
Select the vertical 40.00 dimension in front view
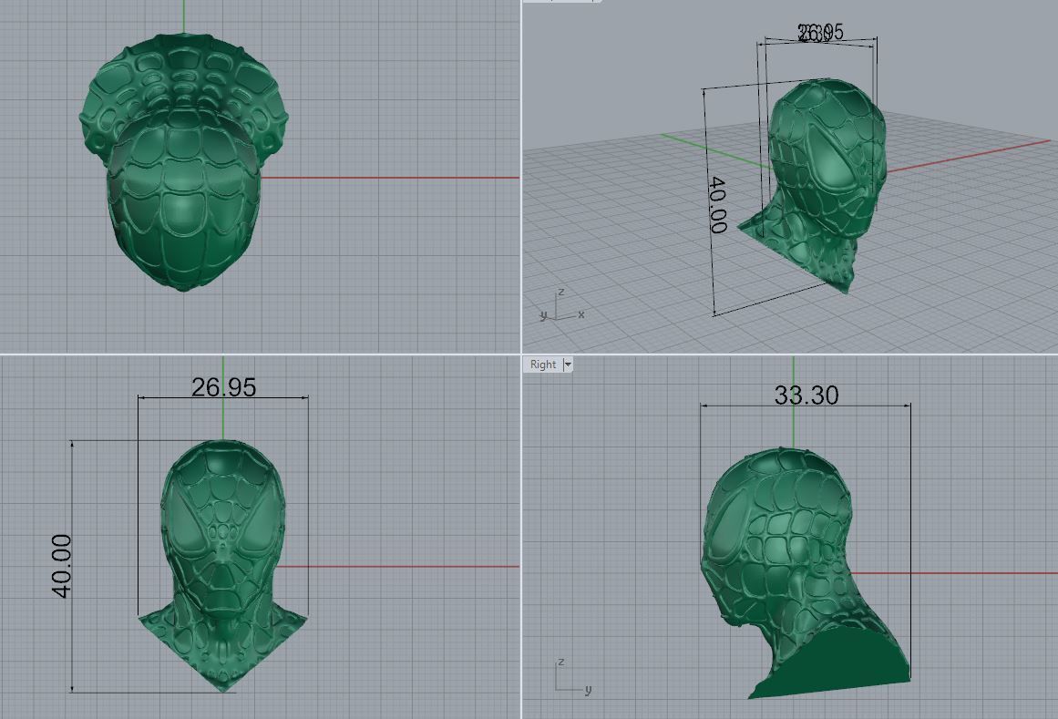point(61,566)
